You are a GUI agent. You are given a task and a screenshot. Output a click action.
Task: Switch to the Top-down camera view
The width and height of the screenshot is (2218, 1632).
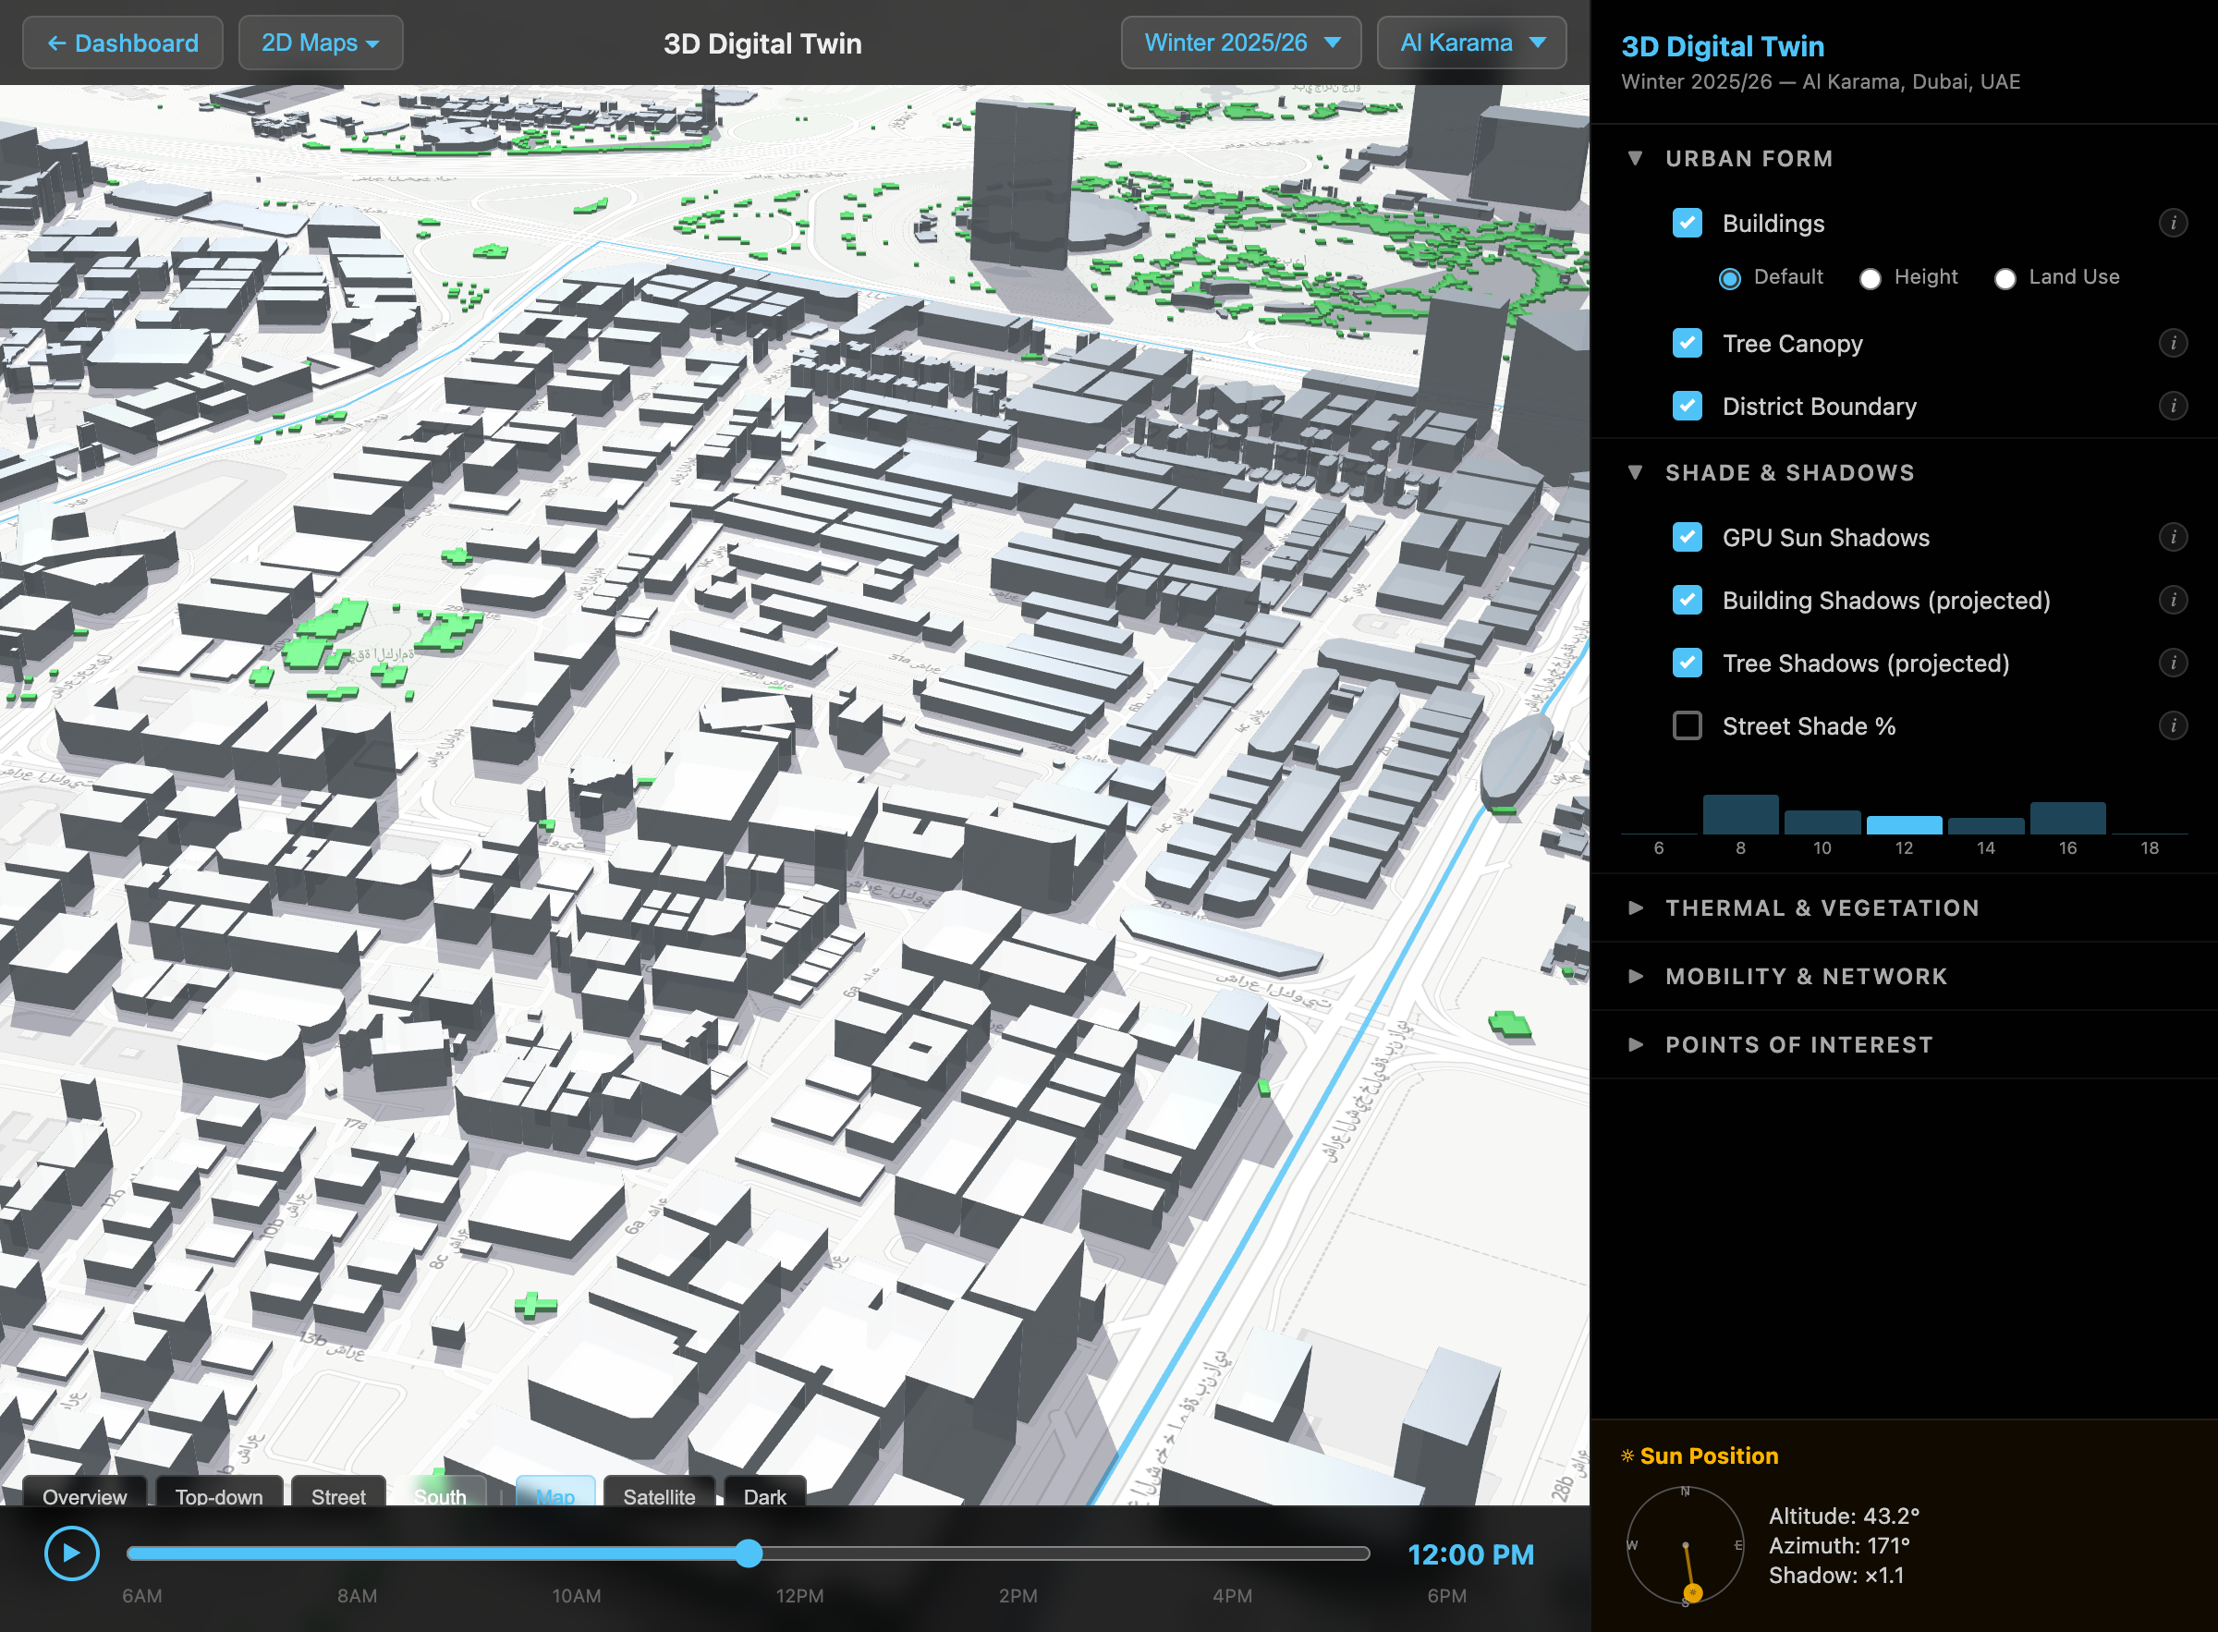pyautogui.click(x=219, y=1492)
